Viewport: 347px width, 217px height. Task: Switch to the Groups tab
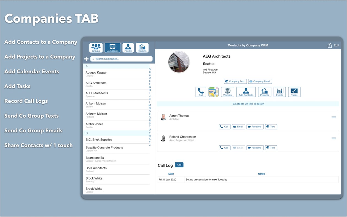tap(96, 47)
